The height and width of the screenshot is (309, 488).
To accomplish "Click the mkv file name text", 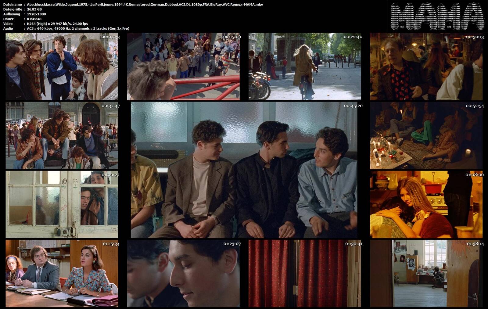I will [x=145, y=5].
